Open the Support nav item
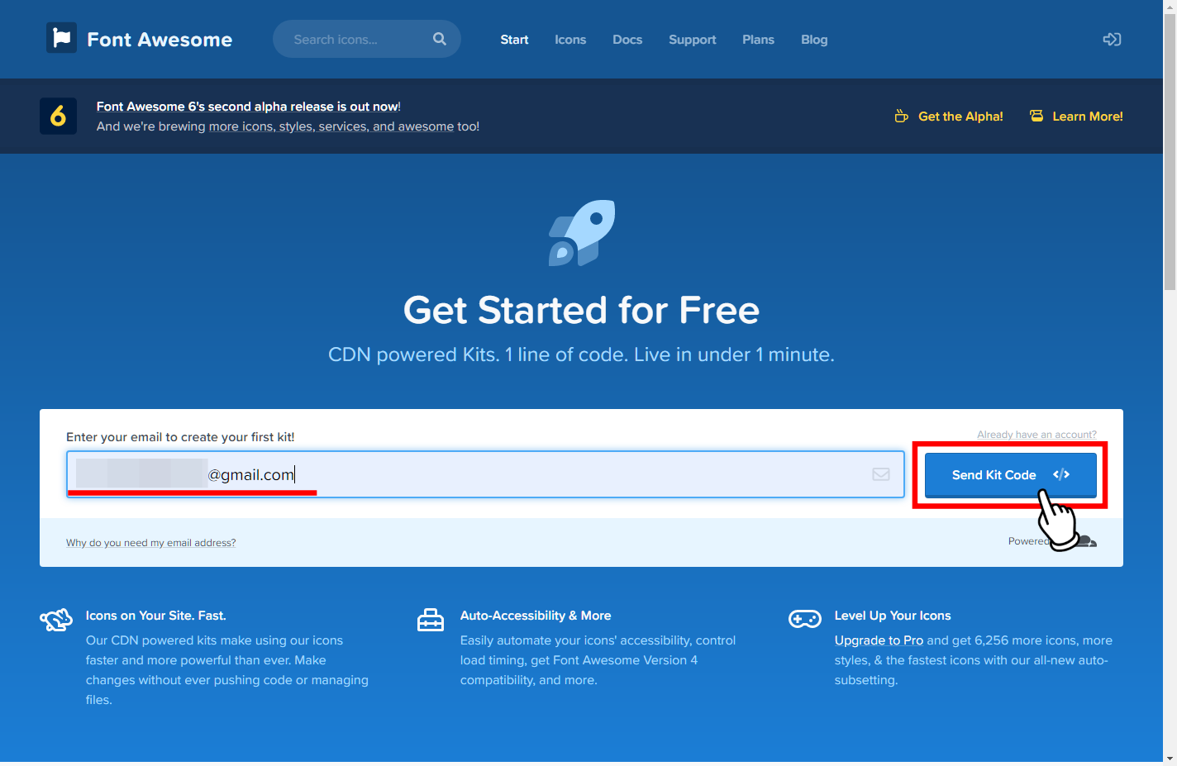The height and width of the screenshot is (766, 1177). tap(693, 40)
